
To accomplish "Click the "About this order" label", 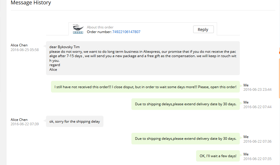I will [x=100, y=27].
